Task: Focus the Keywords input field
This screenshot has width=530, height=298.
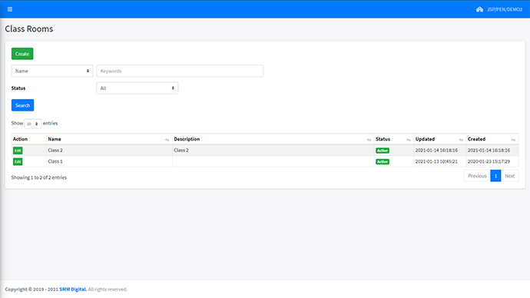Action: (x=180, y=71)
